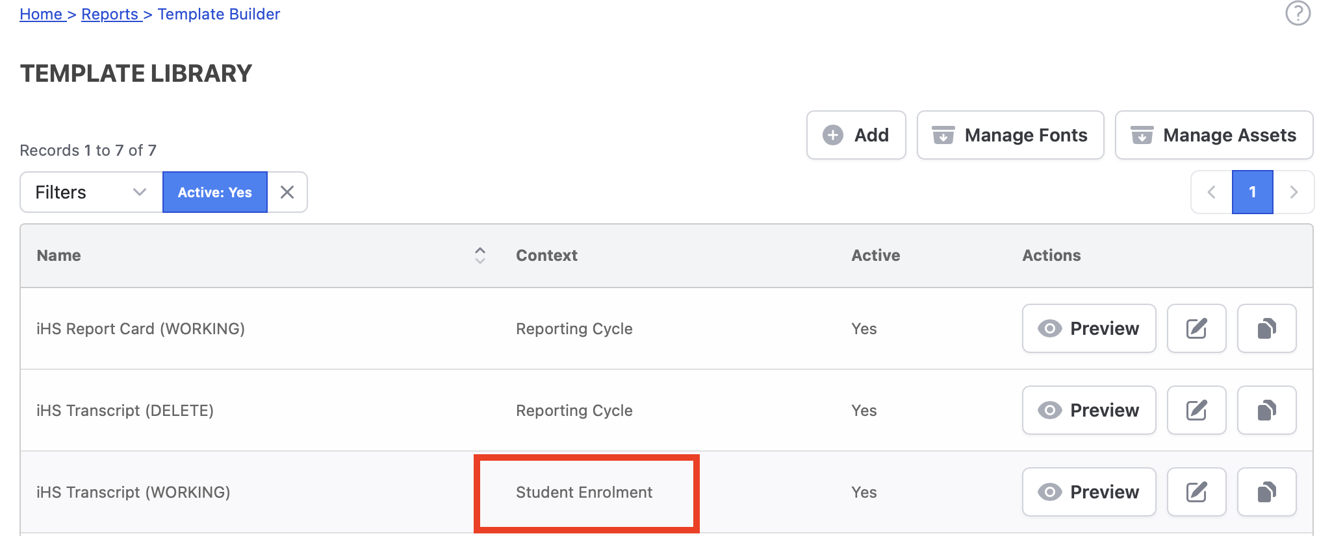Image resolution: width=1319 pixels, height=536 pixels.
Task: Click edit icon for iHS Transcript (DELETE)
Action: (x=1196, y=410)
